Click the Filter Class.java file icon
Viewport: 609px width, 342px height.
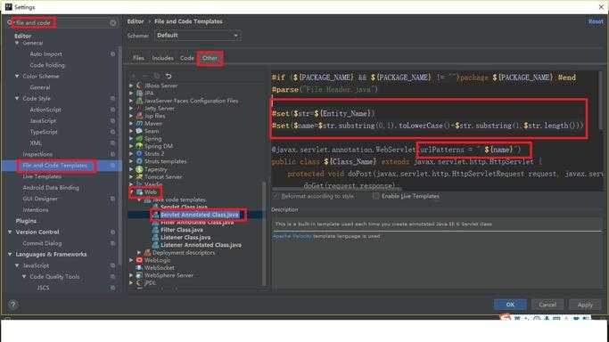click(155, 230)
